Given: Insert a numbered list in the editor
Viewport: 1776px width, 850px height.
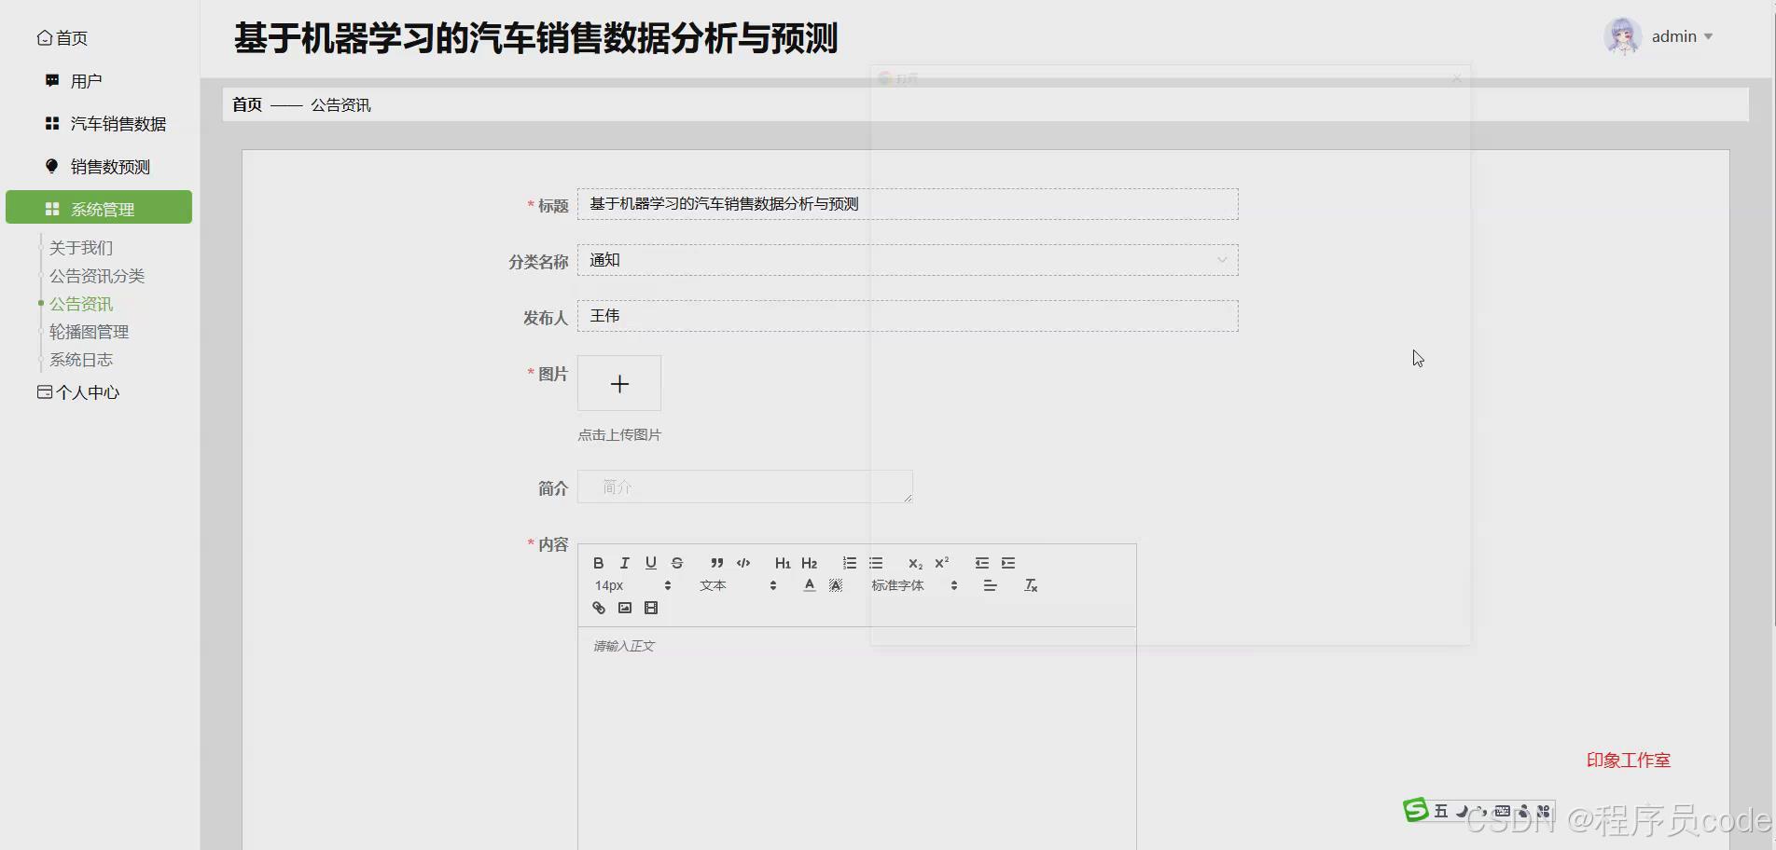Looking at the screenshot, I should coord(849,563).
